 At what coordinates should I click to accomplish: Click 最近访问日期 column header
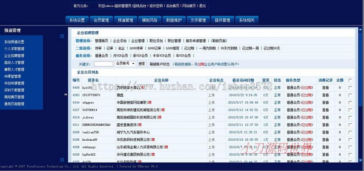243,80
